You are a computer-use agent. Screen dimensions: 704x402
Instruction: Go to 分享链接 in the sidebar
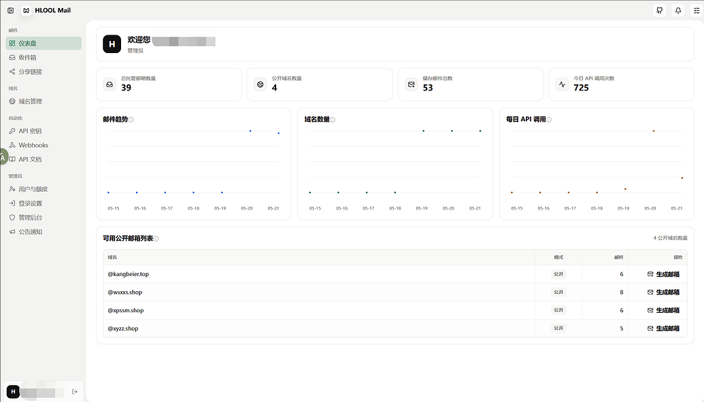pyautogui.click(x=44, y=71)
